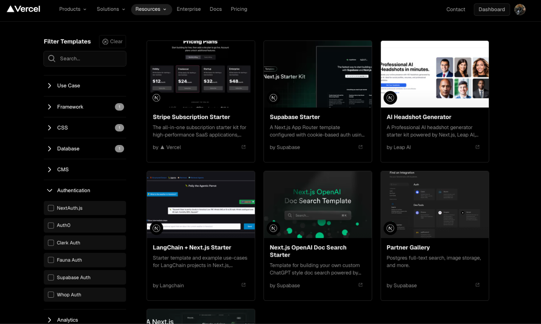Select the Fauna Auth filter
541x324 pixels.
(x=51, y=260)
